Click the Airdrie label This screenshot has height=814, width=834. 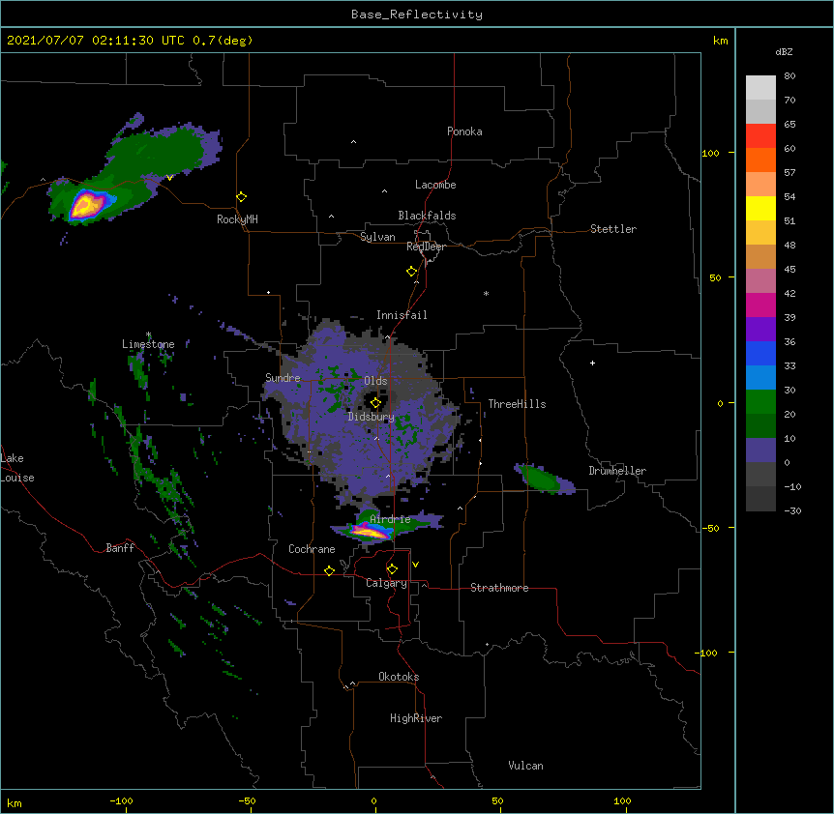[x=391, y=519]
